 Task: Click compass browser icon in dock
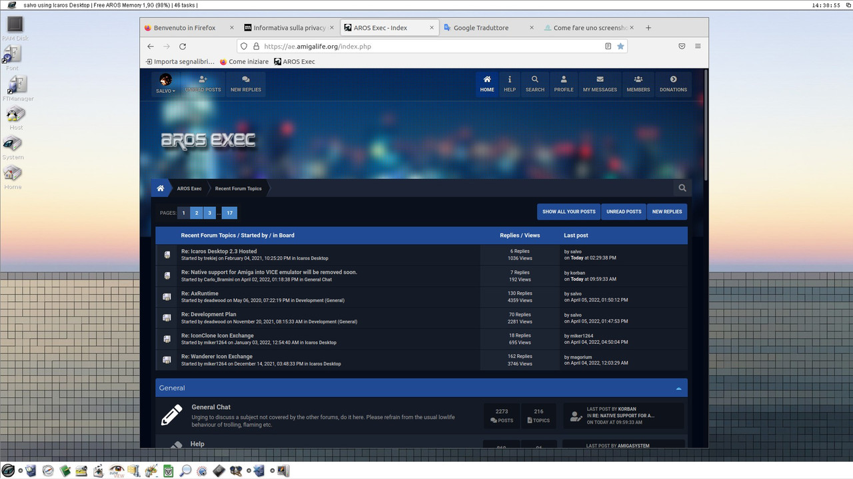coord(47,470)
